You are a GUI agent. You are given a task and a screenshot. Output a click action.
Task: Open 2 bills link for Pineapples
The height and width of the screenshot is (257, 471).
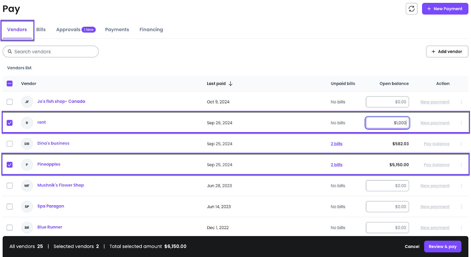[336, 165]
